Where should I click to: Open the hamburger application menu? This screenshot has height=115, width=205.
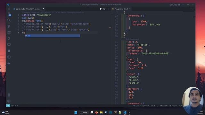coord(9,9)
